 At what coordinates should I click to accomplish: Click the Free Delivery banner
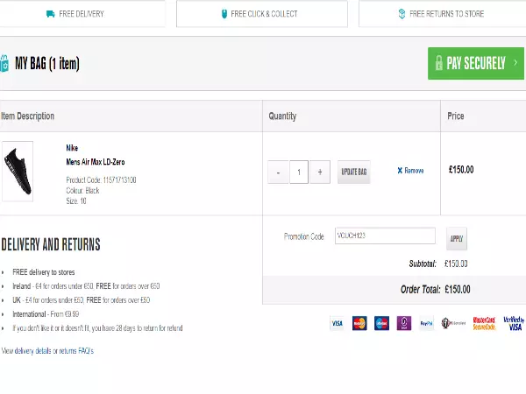(x=82, y=14)
